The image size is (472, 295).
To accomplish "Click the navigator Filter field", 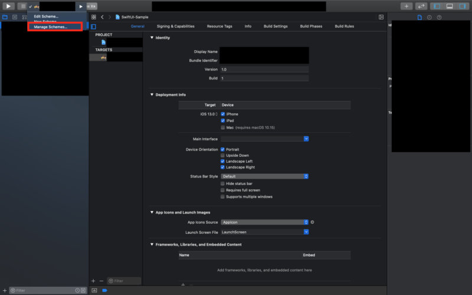I will pos(48,290).
